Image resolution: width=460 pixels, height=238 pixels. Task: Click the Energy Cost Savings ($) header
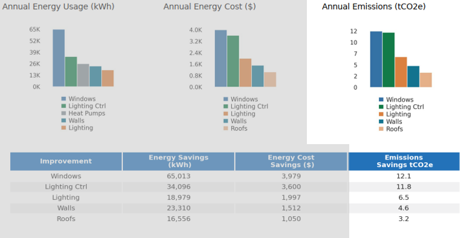[291, 161]
